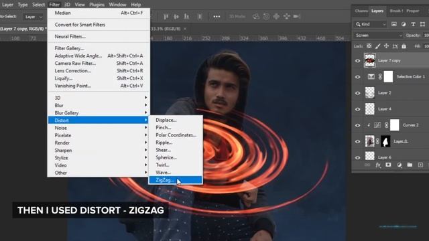Open the auto-select Layer dropdown
The width and height of the screenshot is (429, 241).
click(x=33, y=17)
